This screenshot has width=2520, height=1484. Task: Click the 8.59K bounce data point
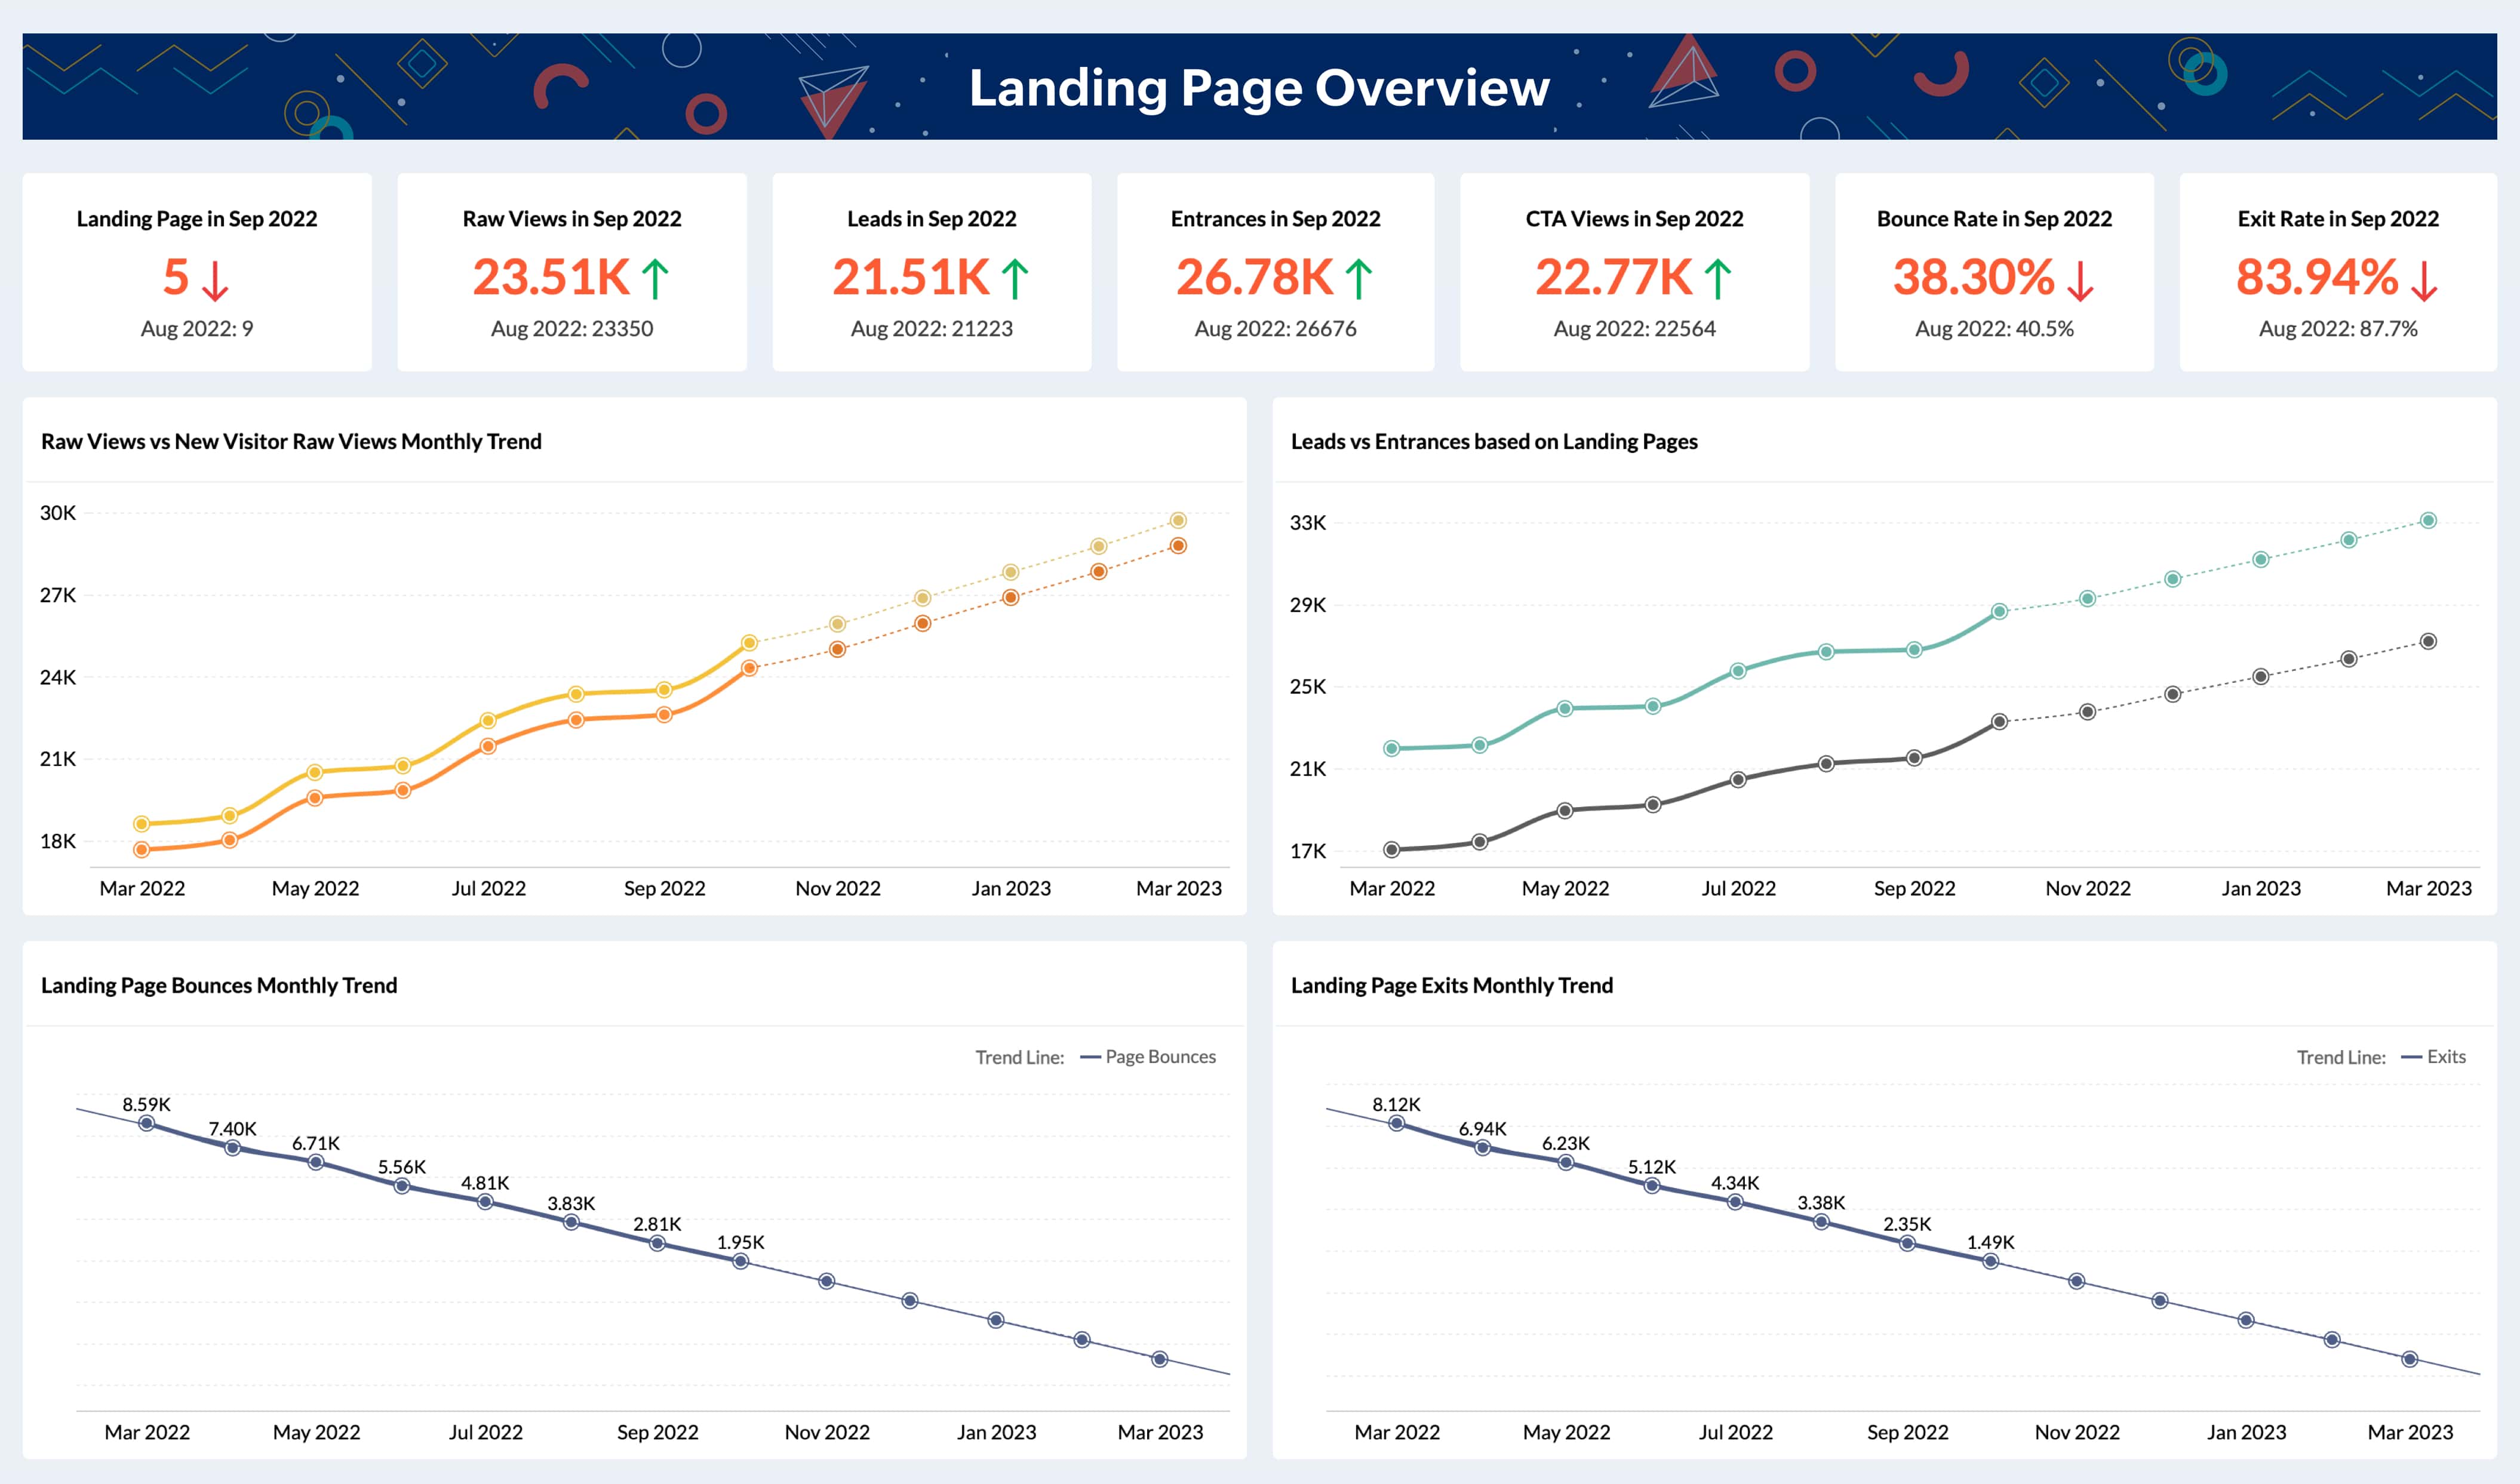(147, 1124)
